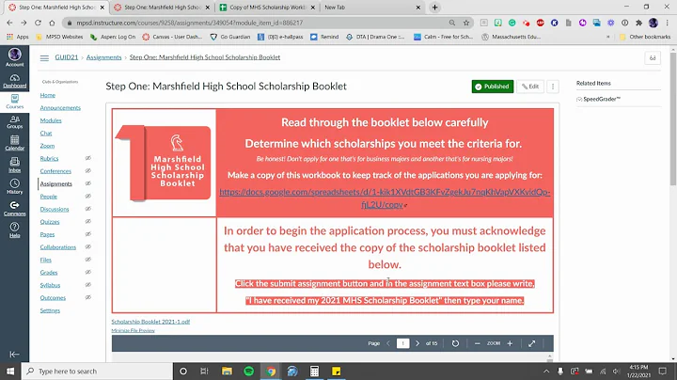Open Groups in global navigation
Screen dimensions: 677x380
point(15,122)
